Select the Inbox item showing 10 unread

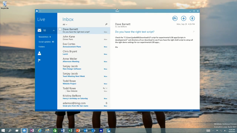click(46, 31)
